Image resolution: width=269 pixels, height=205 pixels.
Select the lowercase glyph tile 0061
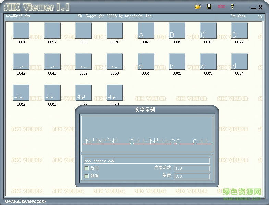(x=146, y=62)
